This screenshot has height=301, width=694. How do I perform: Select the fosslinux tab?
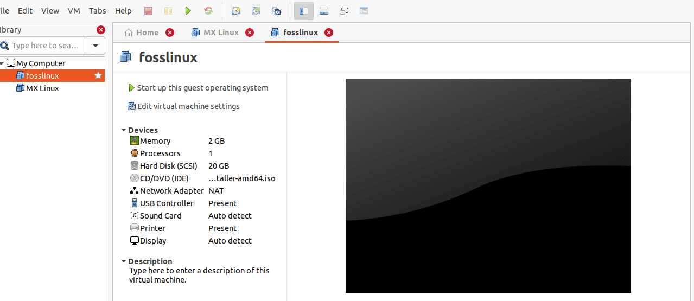point(301,33)
